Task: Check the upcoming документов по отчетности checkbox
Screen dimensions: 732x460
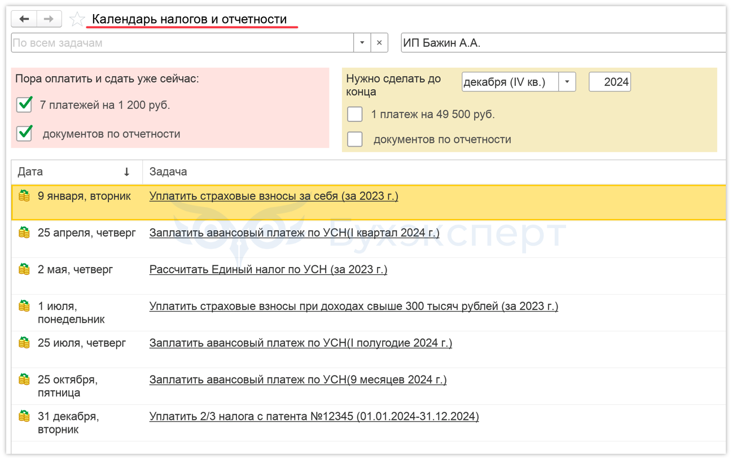Action: (355, 139)
